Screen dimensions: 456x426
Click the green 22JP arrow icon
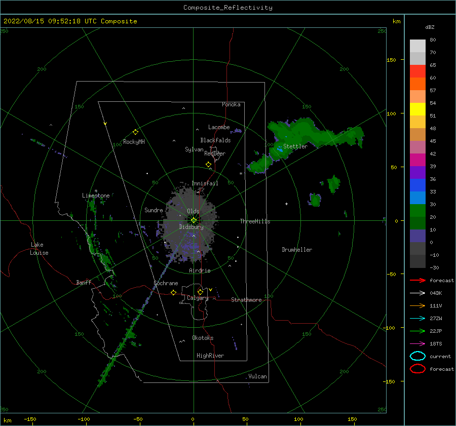[417, 331]
